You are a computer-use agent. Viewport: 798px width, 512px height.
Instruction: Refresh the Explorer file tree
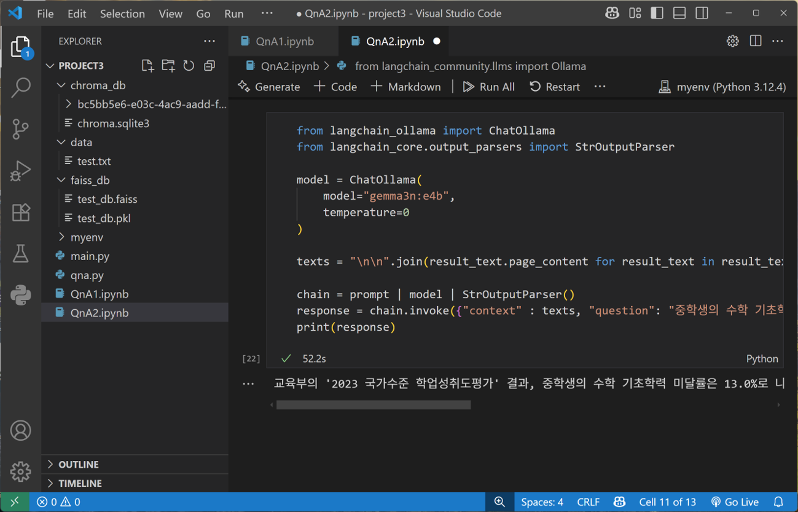[189, 66]
